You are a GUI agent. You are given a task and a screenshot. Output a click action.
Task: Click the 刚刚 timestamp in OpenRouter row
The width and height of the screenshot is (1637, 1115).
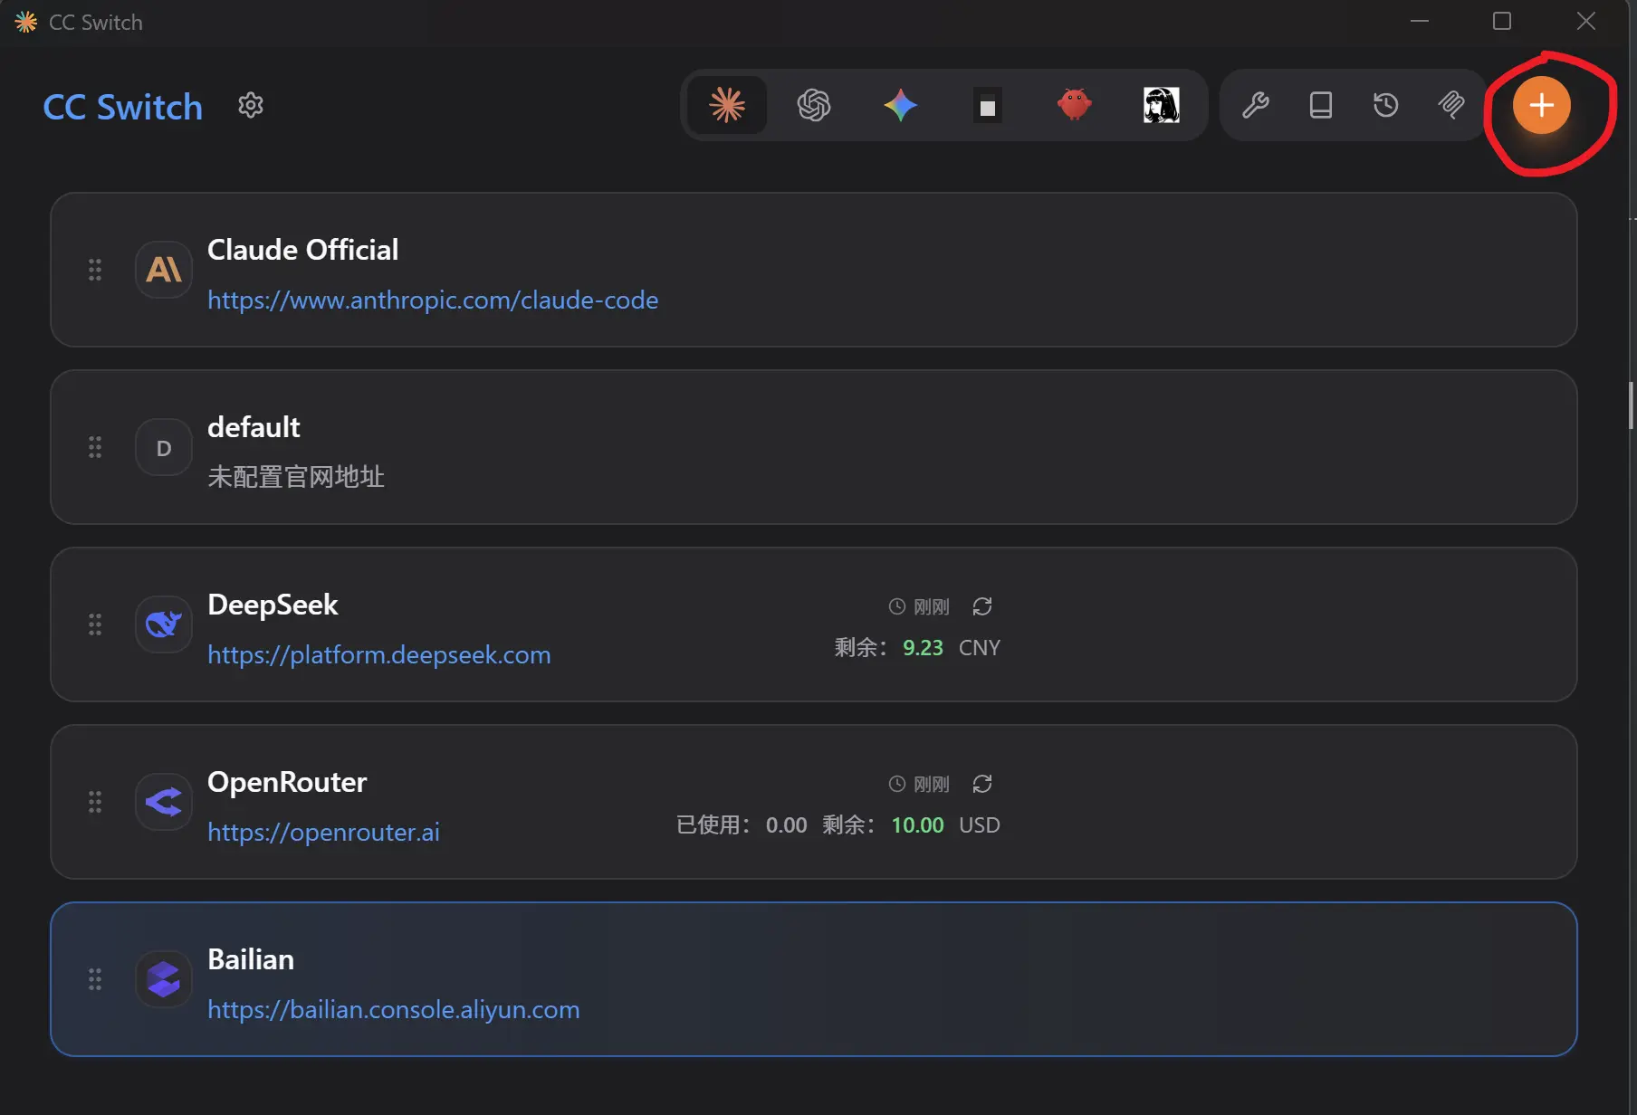click(x=932, y=784)
